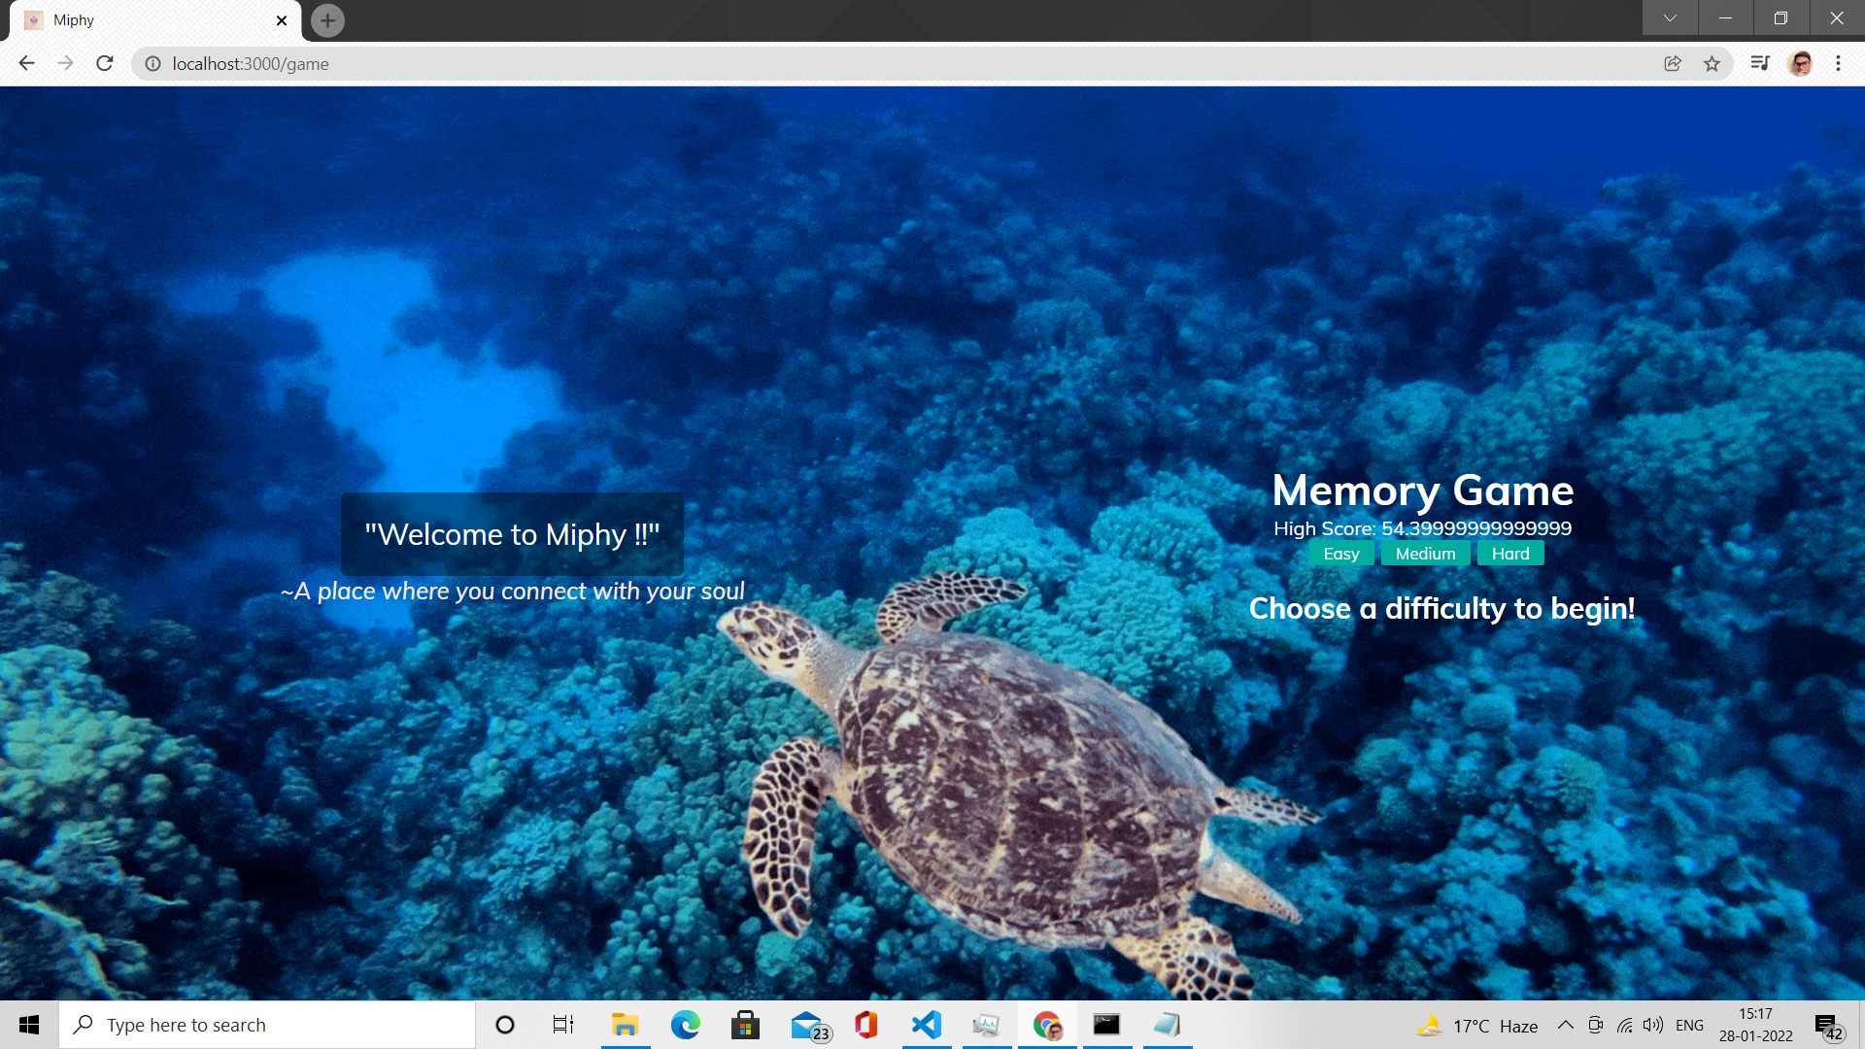
Task: Click the share page icon in the address bar
Action: click(x=1672, y=63)
